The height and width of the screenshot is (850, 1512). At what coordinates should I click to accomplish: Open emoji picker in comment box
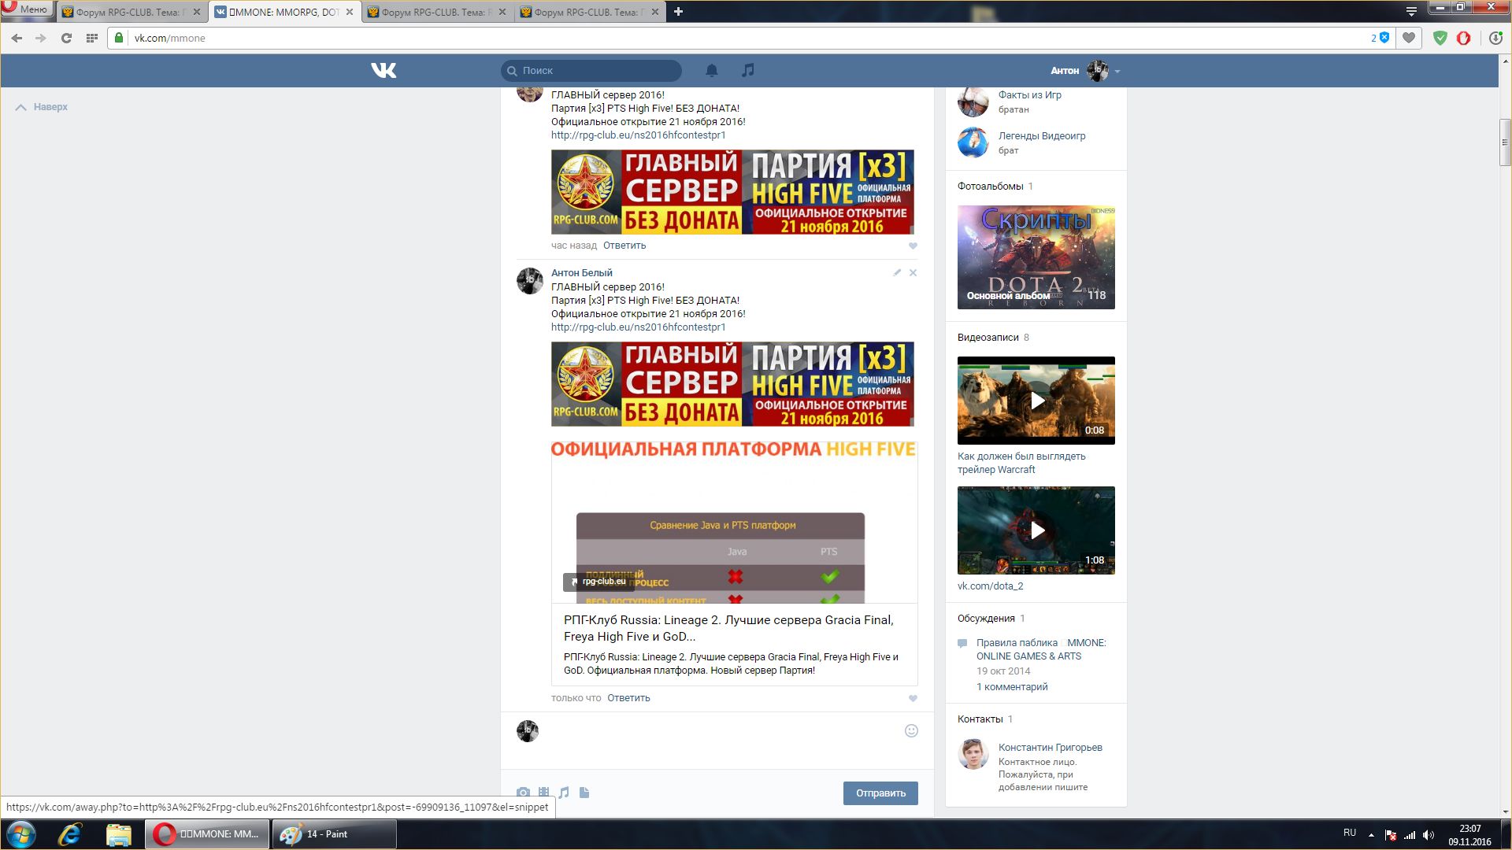pyautogui.click(x=911, y=730)
